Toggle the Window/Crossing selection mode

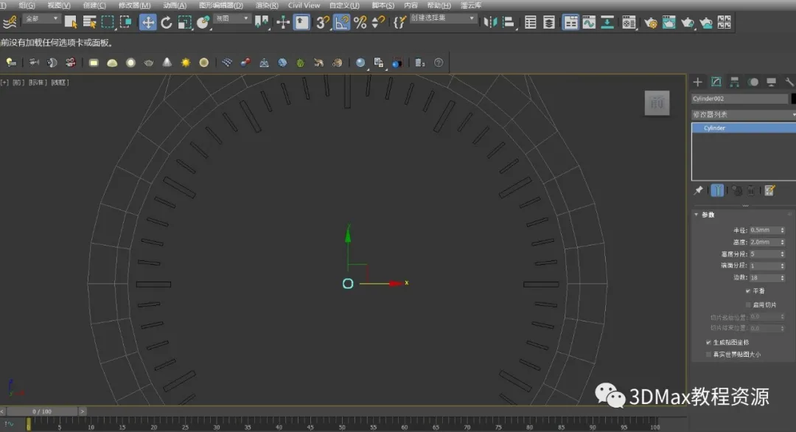(126, 22)
